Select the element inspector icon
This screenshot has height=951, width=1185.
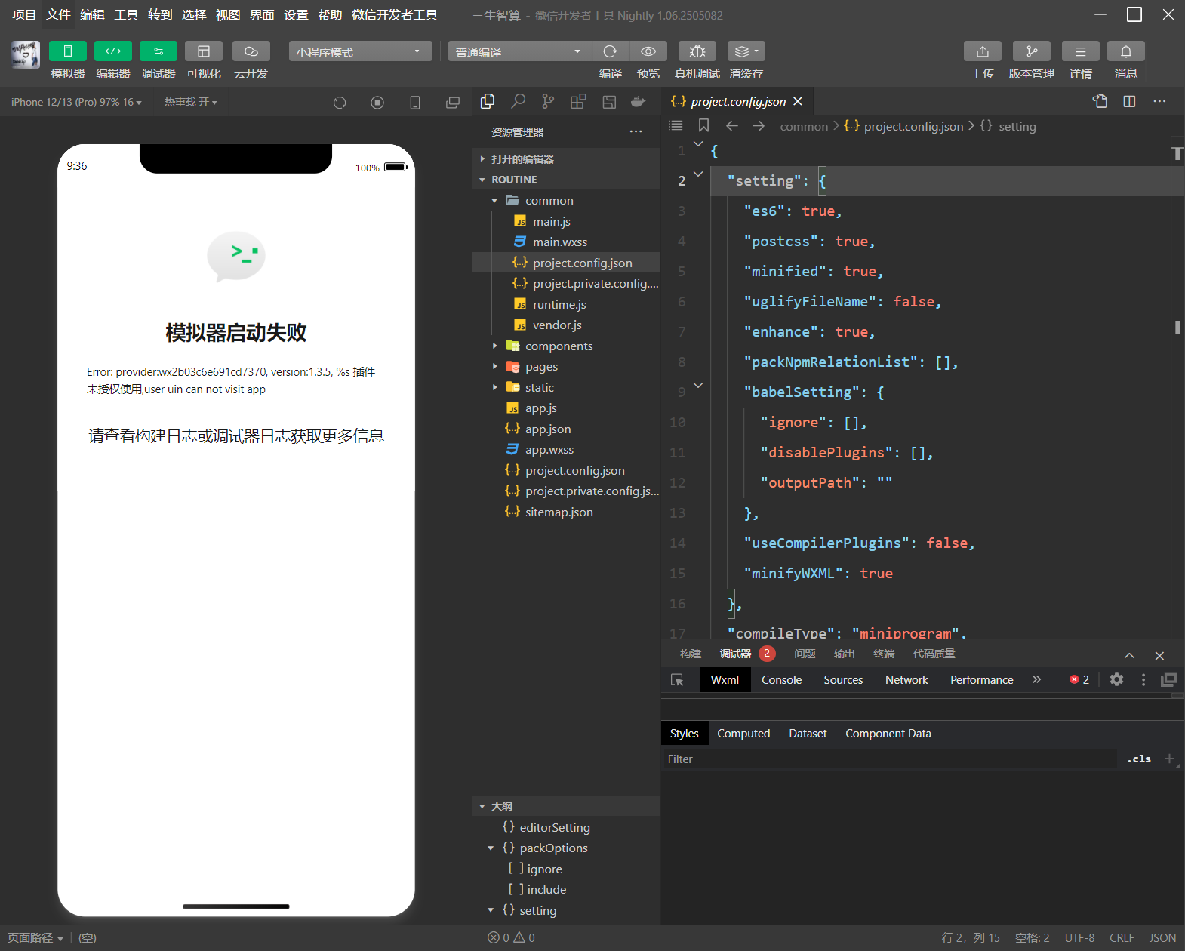point(677,680)
